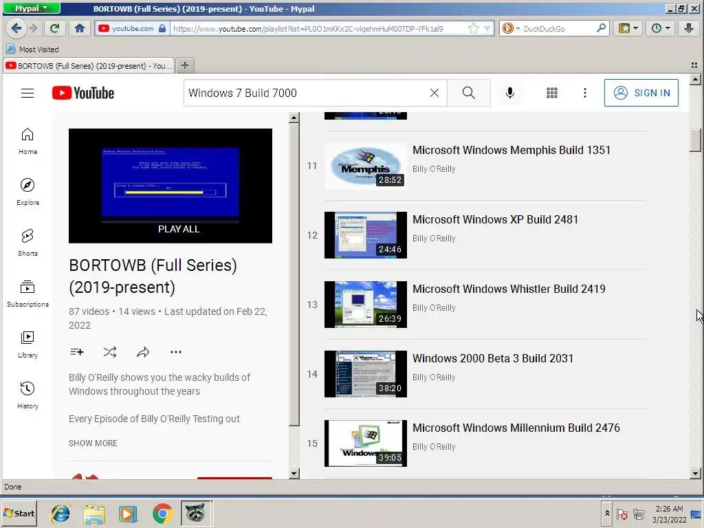This screenshot has height=528, width=704.
Task: Click the playlist panel scroll up arrow
Action: pos(294,118)
